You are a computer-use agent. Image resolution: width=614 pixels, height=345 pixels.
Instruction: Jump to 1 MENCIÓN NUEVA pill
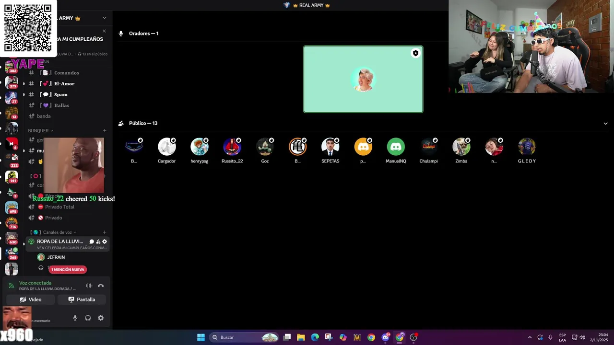click(x=68, y=269)
